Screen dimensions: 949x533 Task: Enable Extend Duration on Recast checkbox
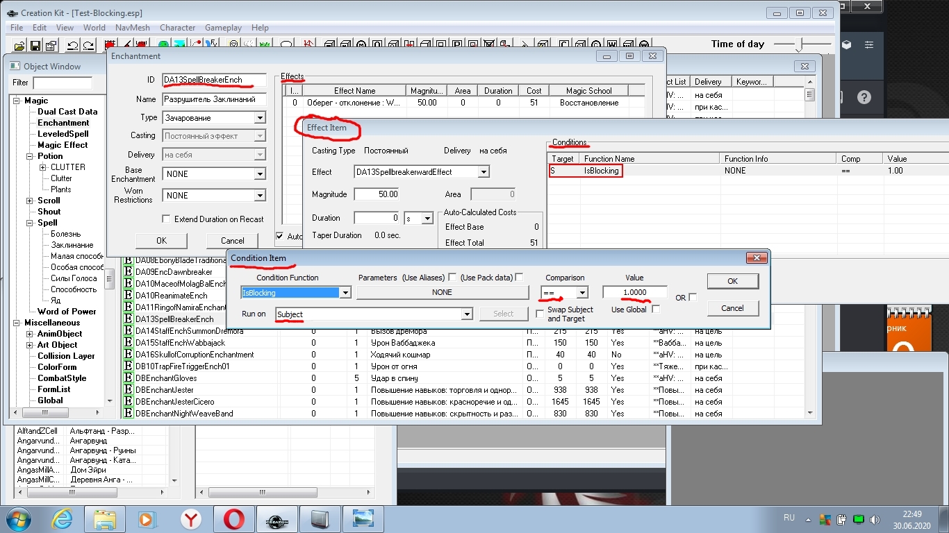pos(166,219)
